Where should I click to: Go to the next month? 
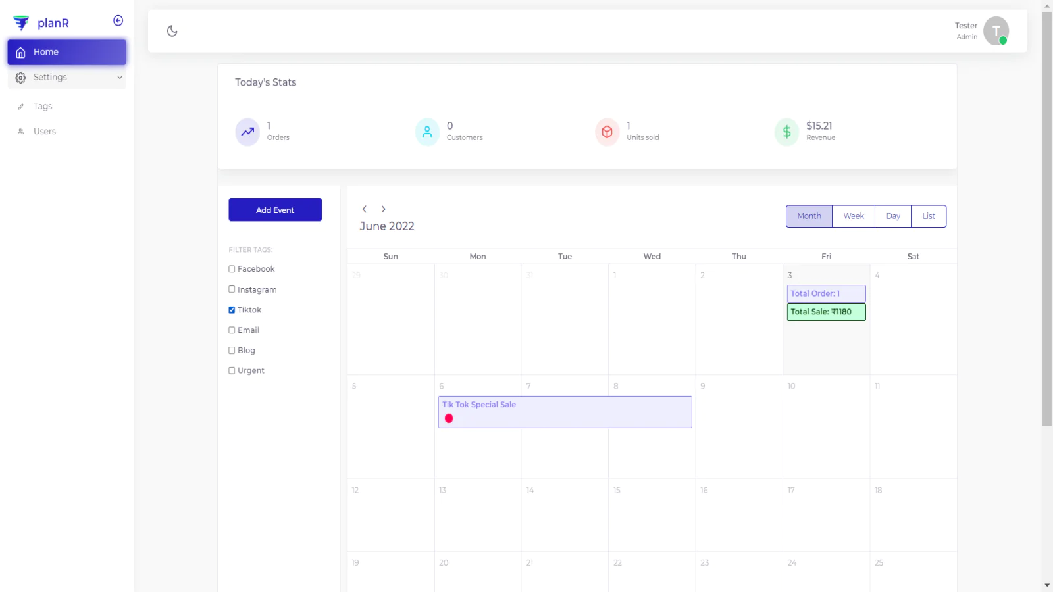click(x=384, y=209)
